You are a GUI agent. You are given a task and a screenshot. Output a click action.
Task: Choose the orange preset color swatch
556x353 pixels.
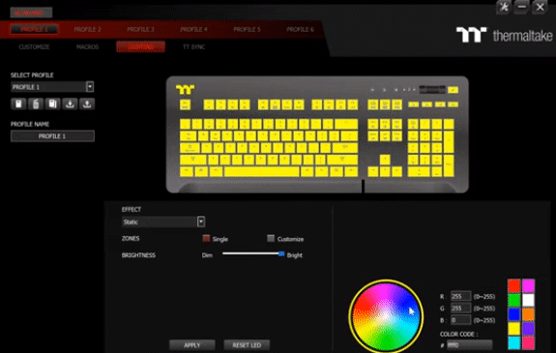point(528,314)
